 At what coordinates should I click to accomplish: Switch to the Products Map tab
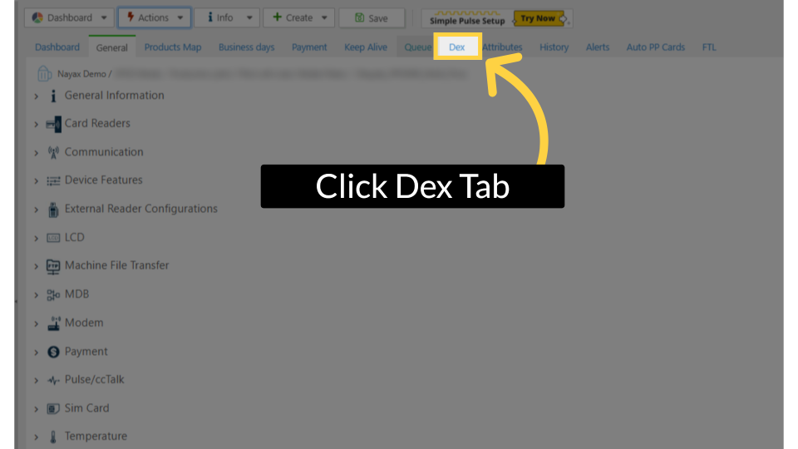[x=173, y=47]
